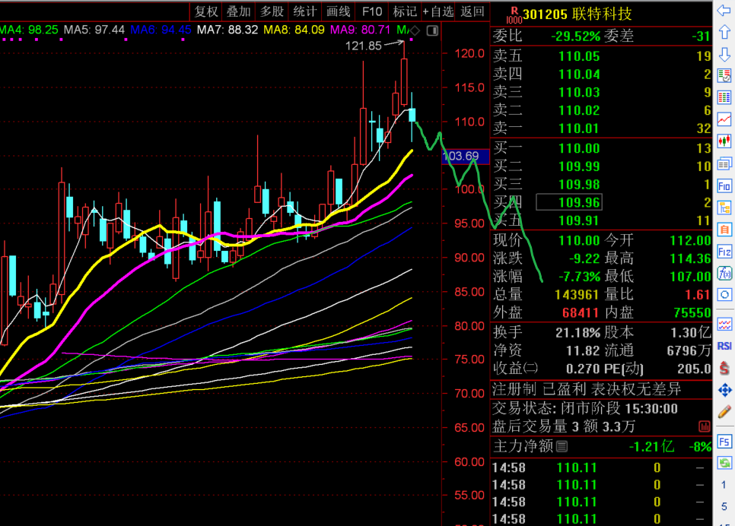This screenshot has width=735, height=526.
Task: Open the wavy lines indicator icon
Action: (724, 324)
